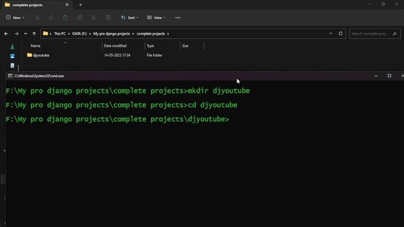
Task: Refresh the Explorer folder view
Action: (x=340, y=33)
